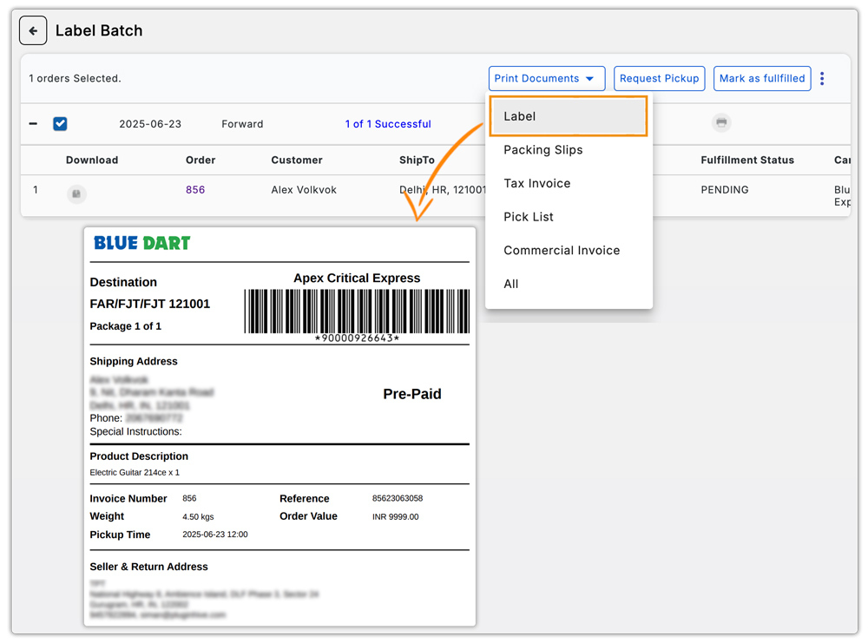
Task: Click the Customer column header
Action: 297,160
